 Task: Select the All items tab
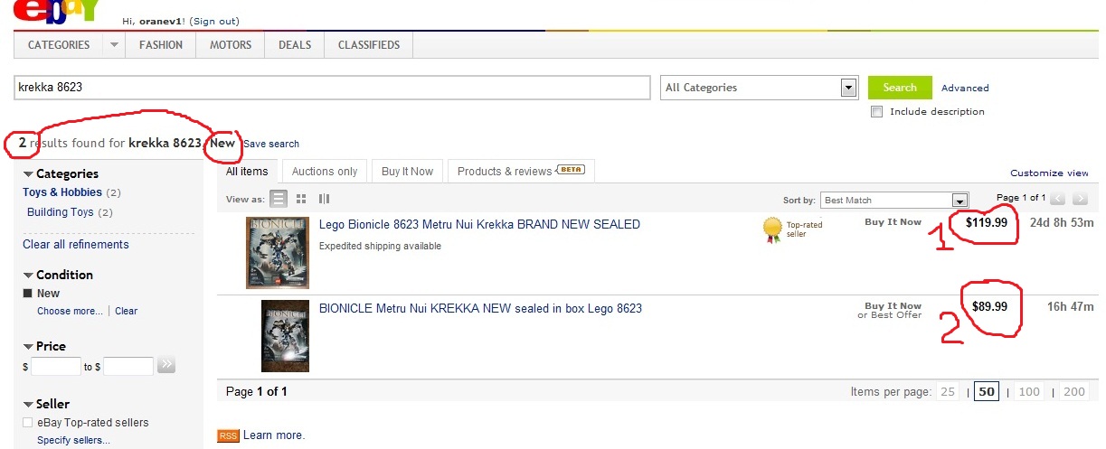[x=247, y=172]
